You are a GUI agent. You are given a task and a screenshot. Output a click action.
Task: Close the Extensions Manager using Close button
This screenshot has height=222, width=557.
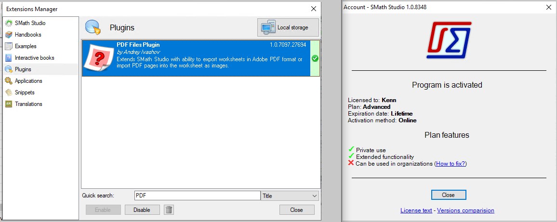pyautogui.click(x=296, y=209)
